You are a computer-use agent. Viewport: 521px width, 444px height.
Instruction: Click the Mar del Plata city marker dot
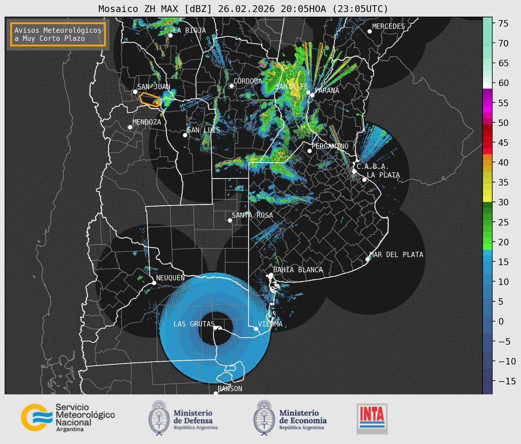point(368,259)
